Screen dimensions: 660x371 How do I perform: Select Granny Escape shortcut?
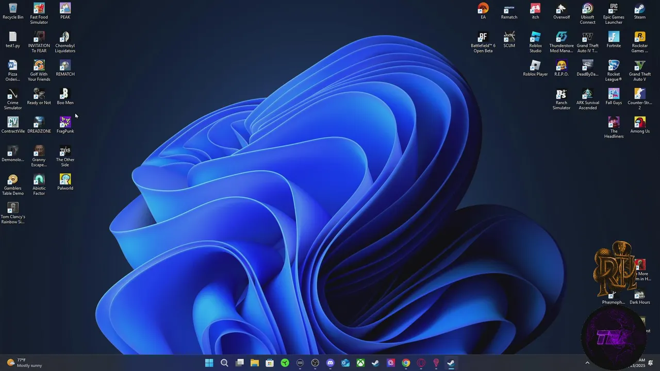(39, 156)
